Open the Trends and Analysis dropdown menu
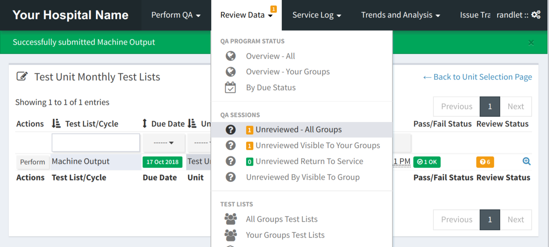 400,15
